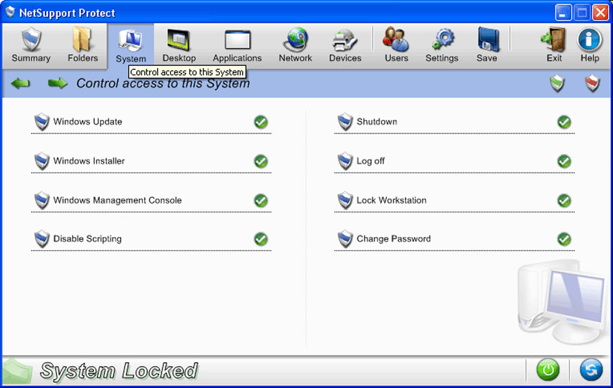Viewport: 613px width, 388px height.
Task: Open the Help info icon
Action: coord(589,46)
